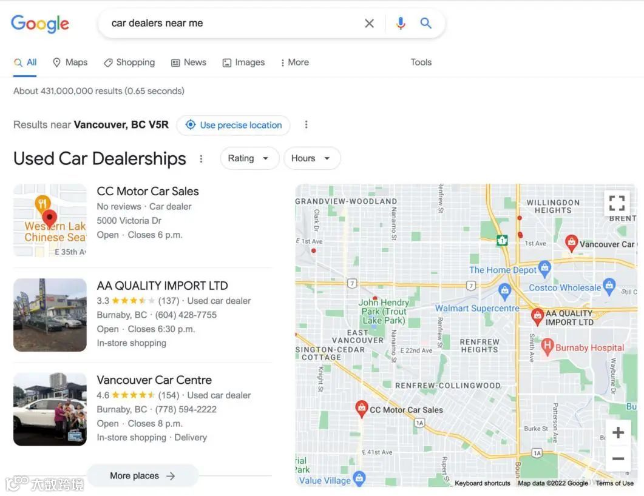Click Burnaby Hospital map marker
Viewport: 644px width, 496px height.
pos(547,347)
